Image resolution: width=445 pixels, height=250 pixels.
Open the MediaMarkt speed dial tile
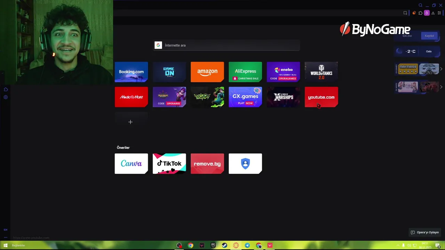tap(131, 97)
